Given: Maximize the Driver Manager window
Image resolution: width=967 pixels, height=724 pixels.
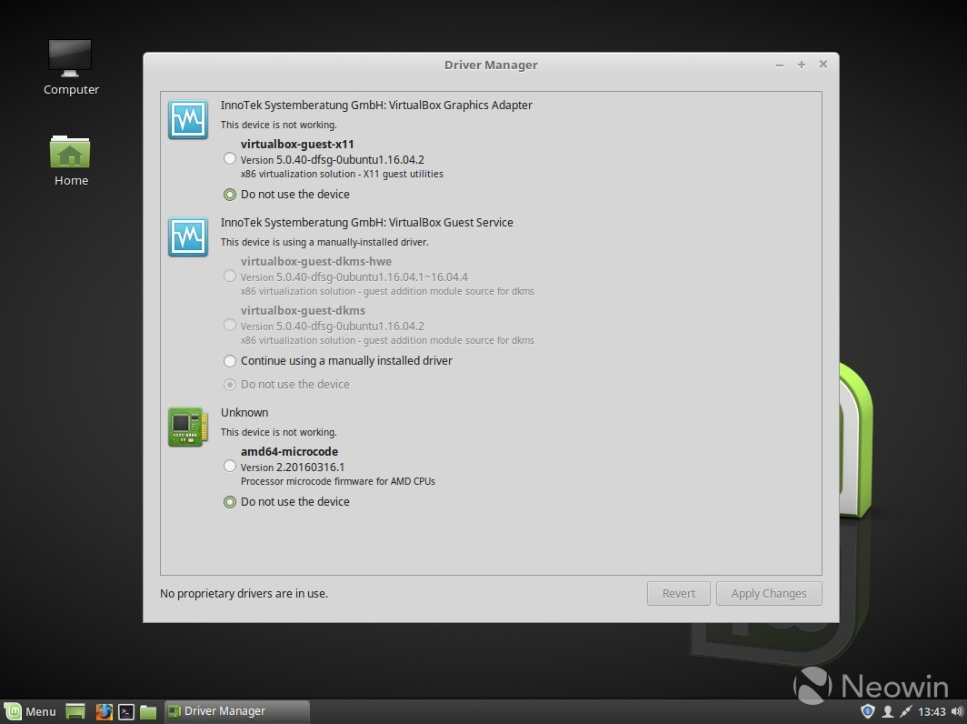Looking at the screenshot, I should [x=801, y=65].
